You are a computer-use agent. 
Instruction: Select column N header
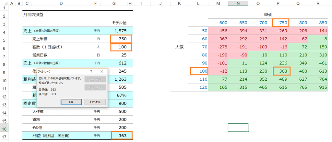pos(238,3)
